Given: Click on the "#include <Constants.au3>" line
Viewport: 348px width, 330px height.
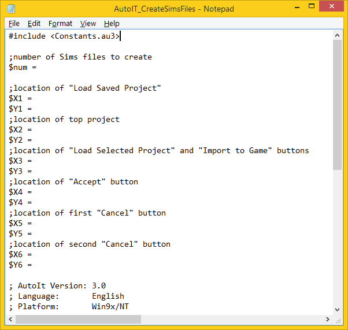Looking at the screenshot, I should (x=64, y=36).
